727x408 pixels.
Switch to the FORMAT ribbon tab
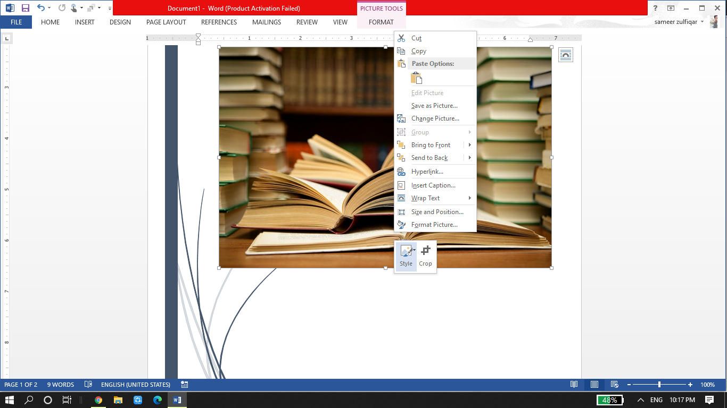[381, 22]
